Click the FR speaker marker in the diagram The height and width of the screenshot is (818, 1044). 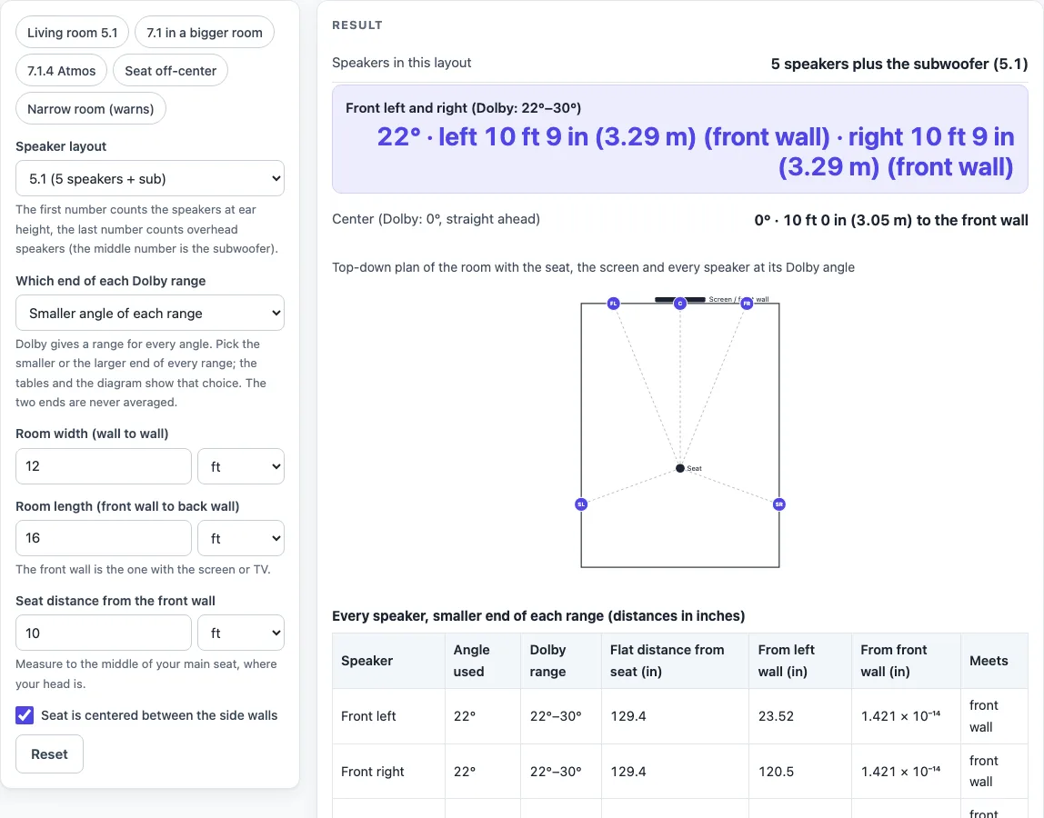tap(747, 304)
